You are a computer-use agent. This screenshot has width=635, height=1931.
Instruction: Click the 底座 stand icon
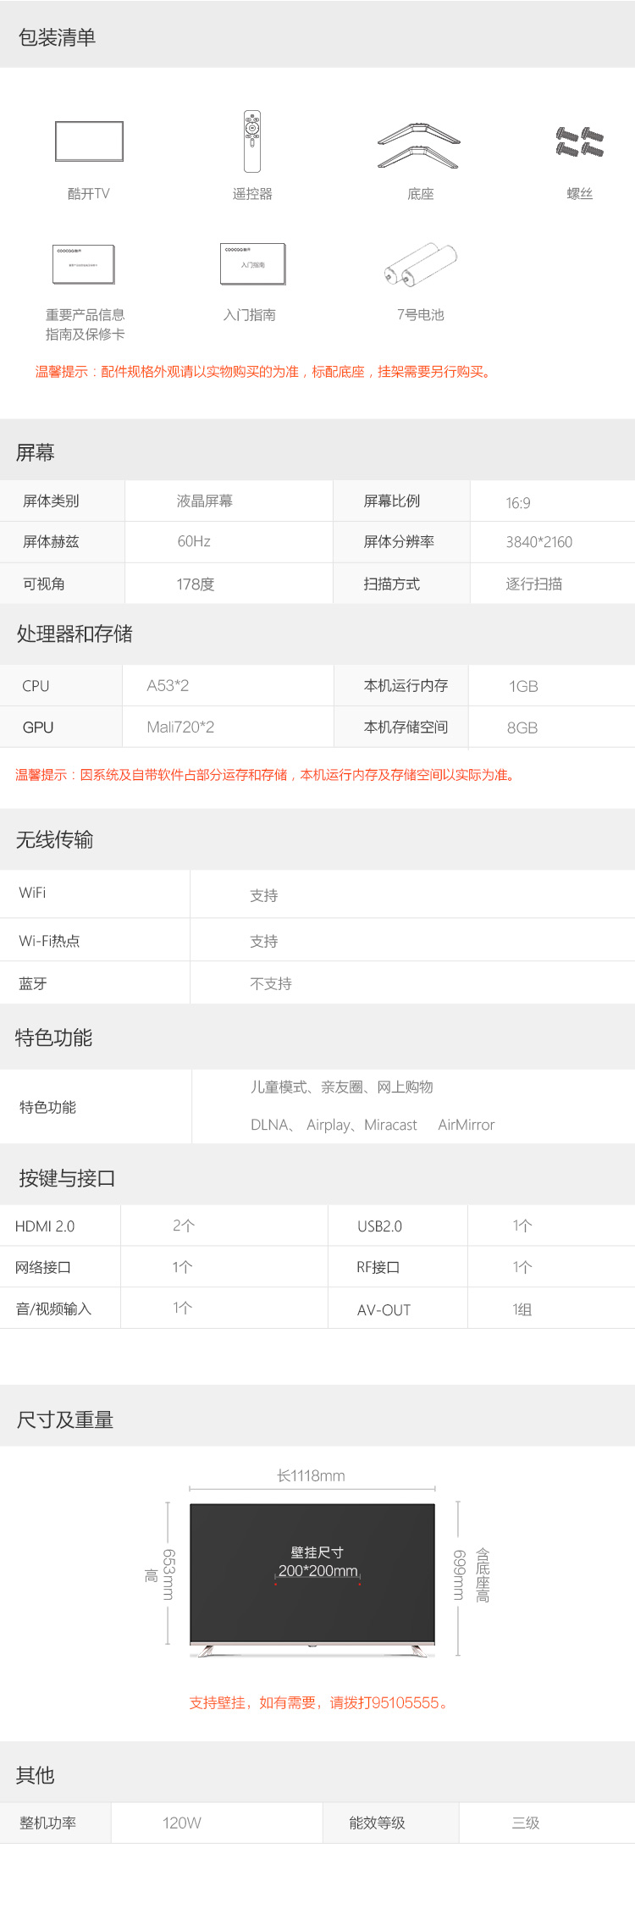(419, 146)
